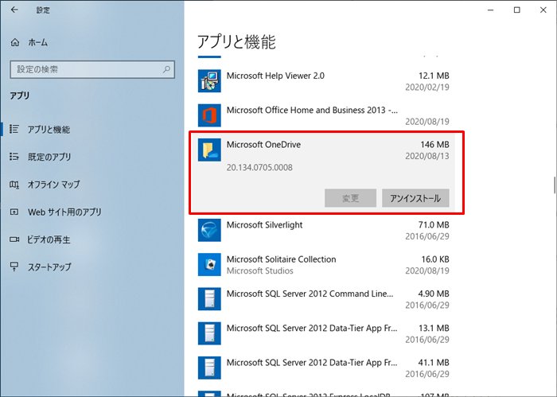Click the 71.0 MB size value

point(434,225)
